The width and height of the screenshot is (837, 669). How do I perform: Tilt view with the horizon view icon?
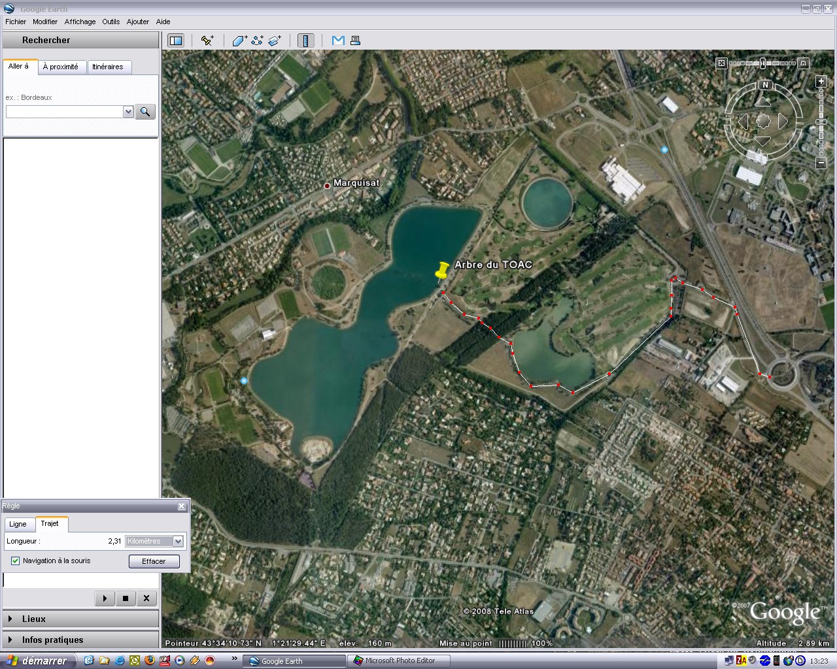804,63
